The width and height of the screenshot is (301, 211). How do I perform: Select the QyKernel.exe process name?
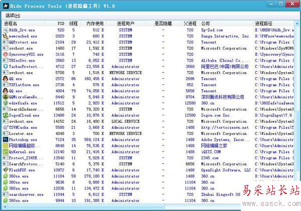pos(22,152)
